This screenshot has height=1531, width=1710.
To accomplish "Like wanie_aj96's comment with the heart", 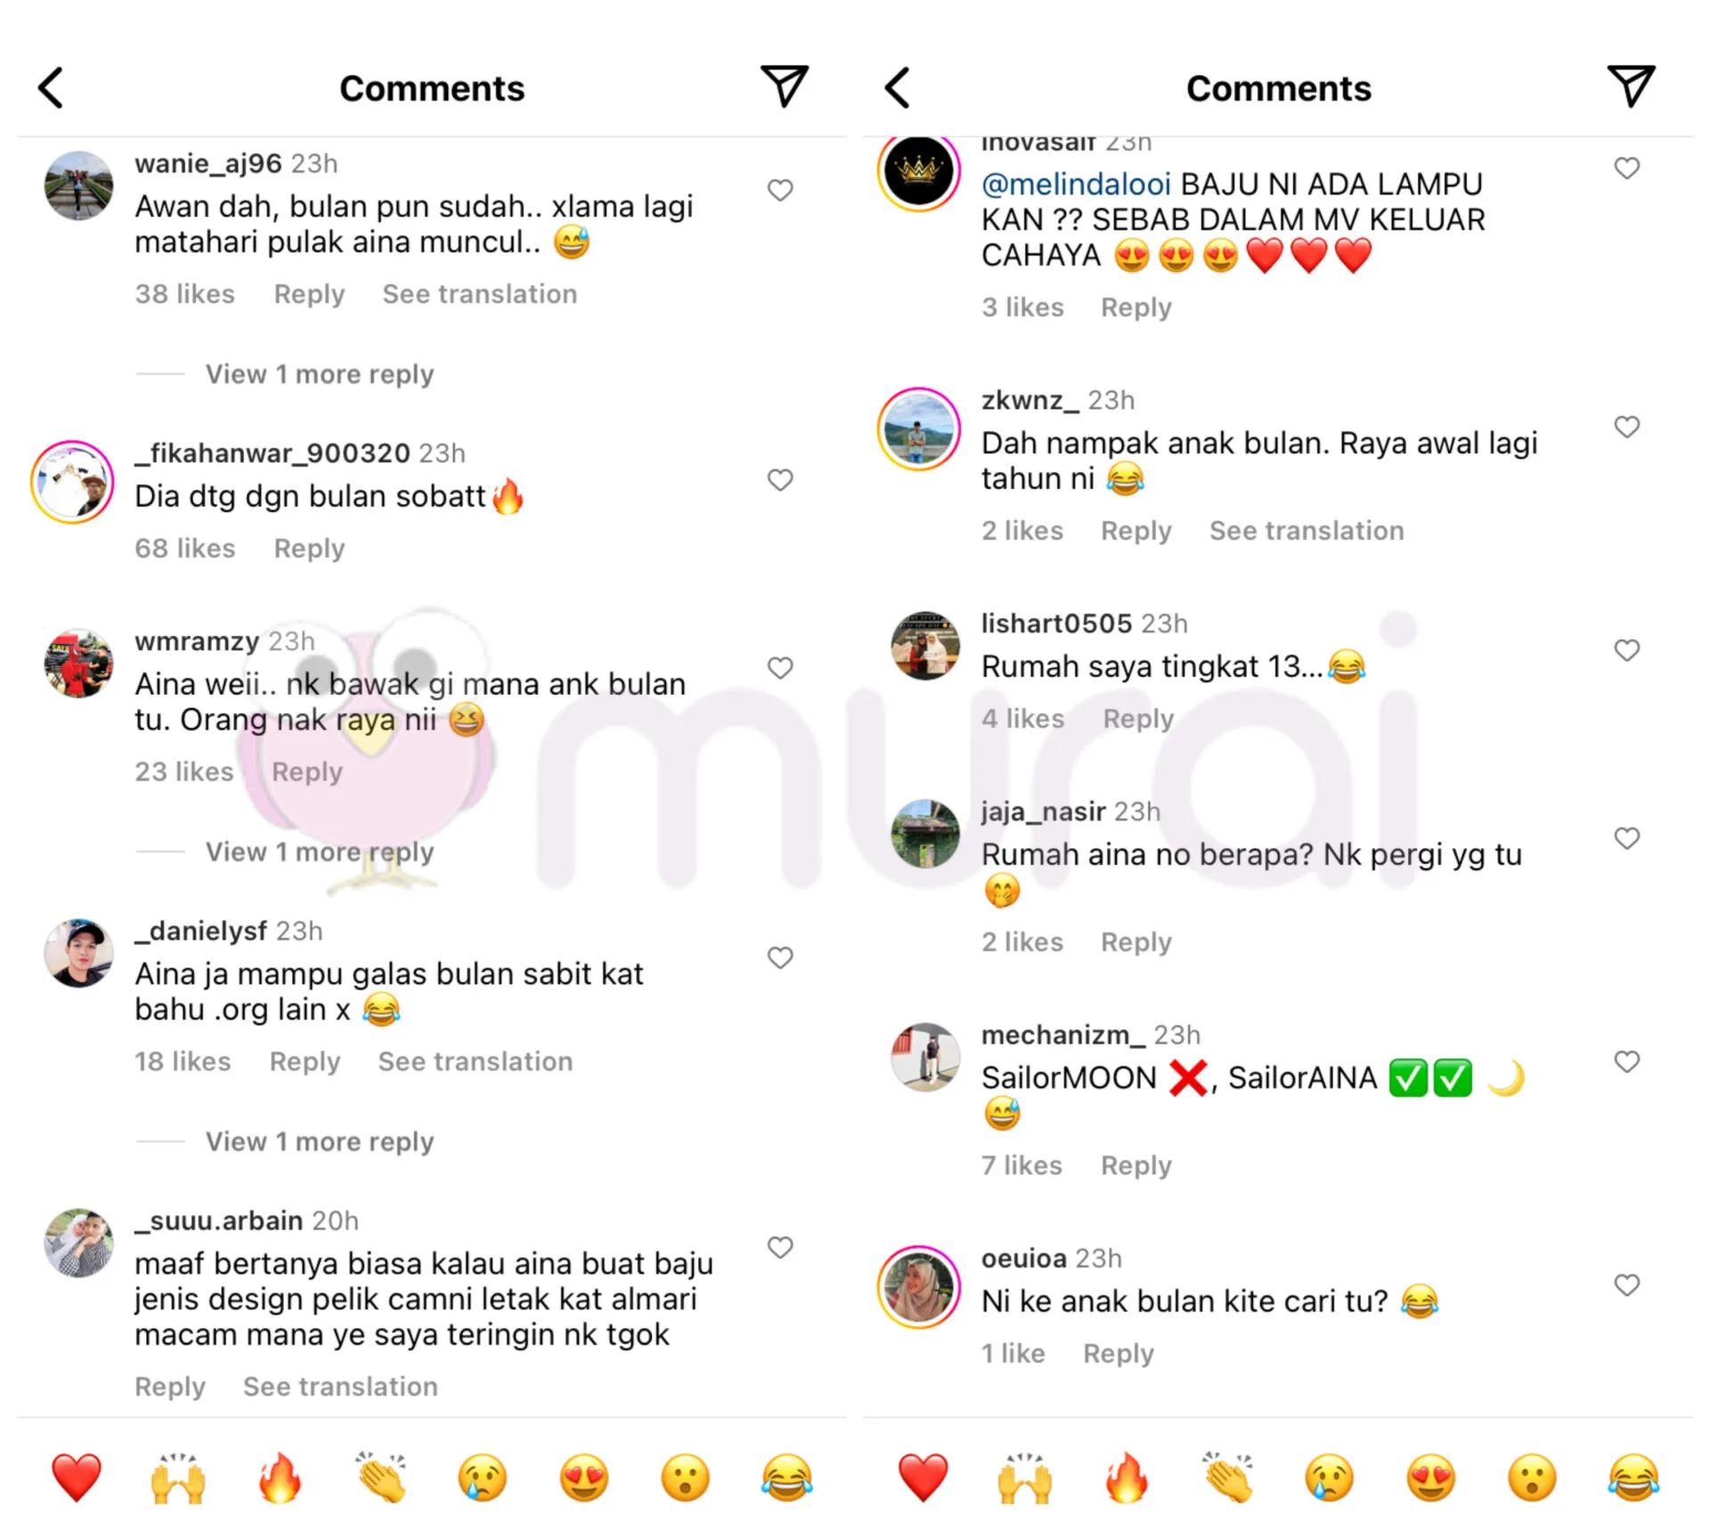I will [780, 190].
